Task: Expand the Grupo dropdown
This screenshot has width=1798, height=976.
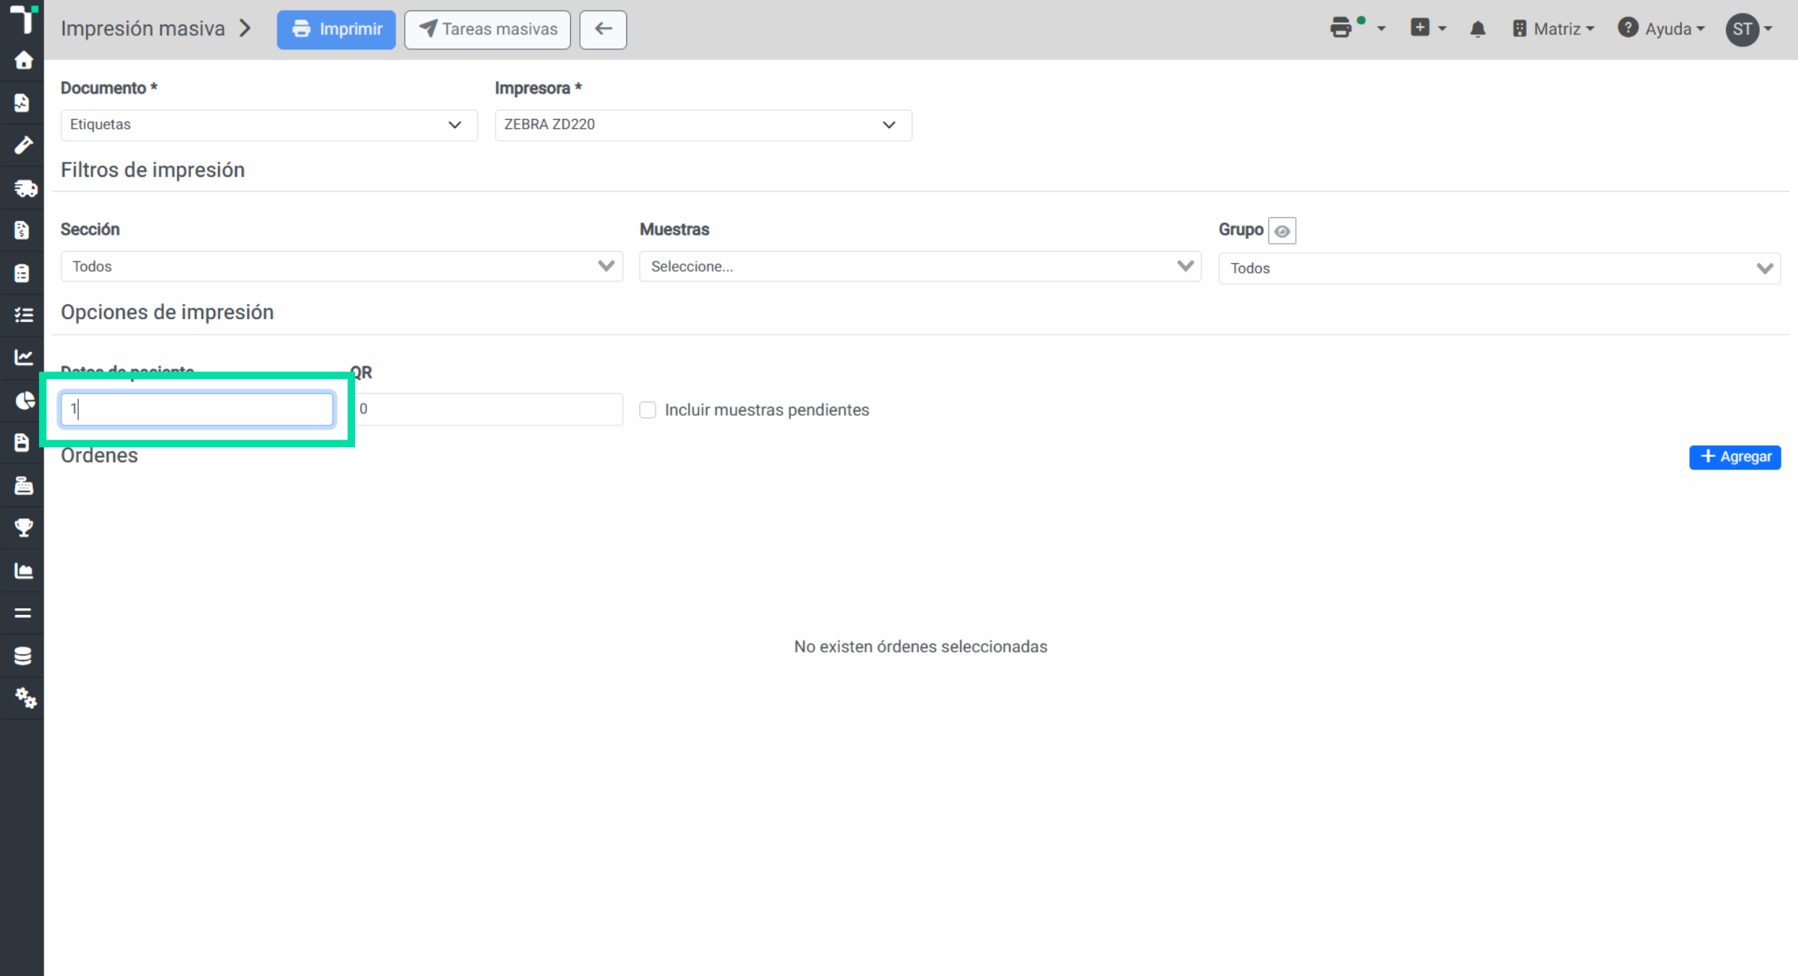Action: pyautogui.click(x=1500, y=268)
